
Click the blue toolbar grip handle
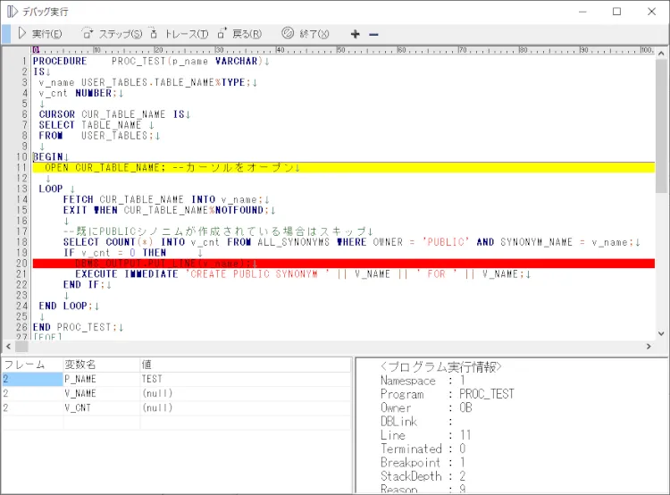tap(6, 34)
